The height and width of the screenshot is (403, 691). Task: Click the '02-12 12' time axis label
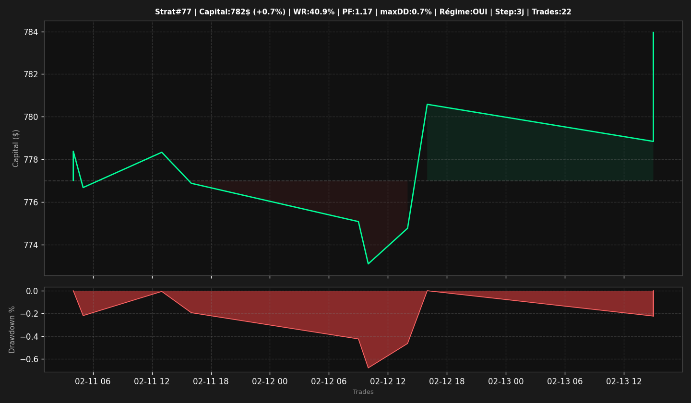tap(388, 381)
